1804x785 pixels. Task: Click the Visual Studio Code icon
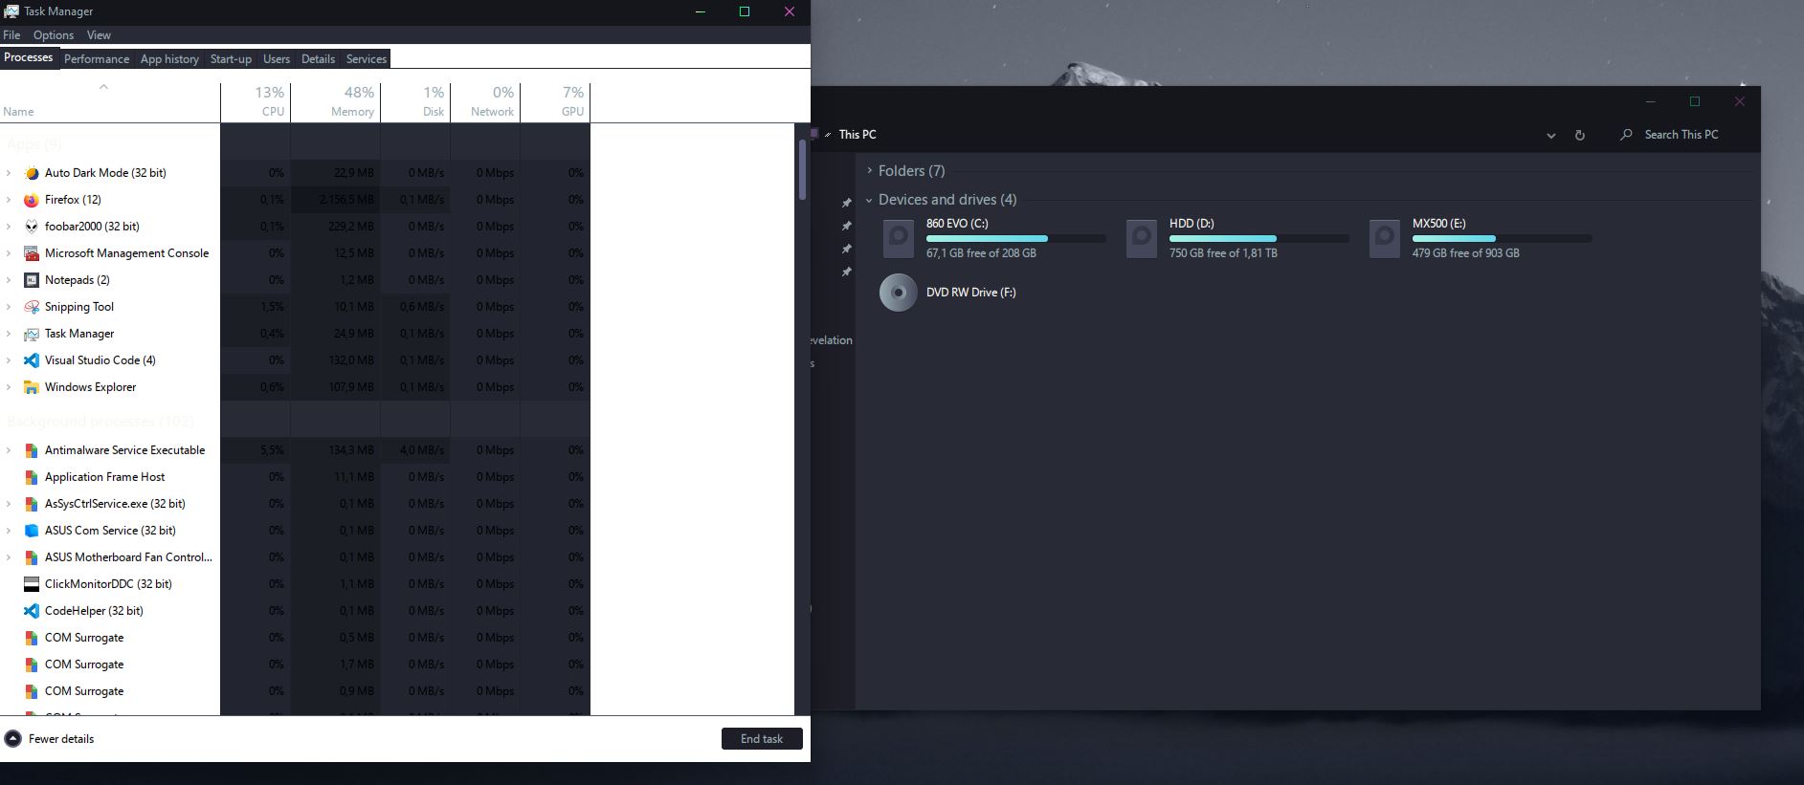pyautogui.click(x=31, y=360)
